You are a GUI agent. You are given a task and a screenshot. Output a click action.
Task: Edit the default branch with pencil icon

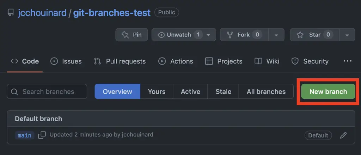pyautogui.click(x=343, y=135)
